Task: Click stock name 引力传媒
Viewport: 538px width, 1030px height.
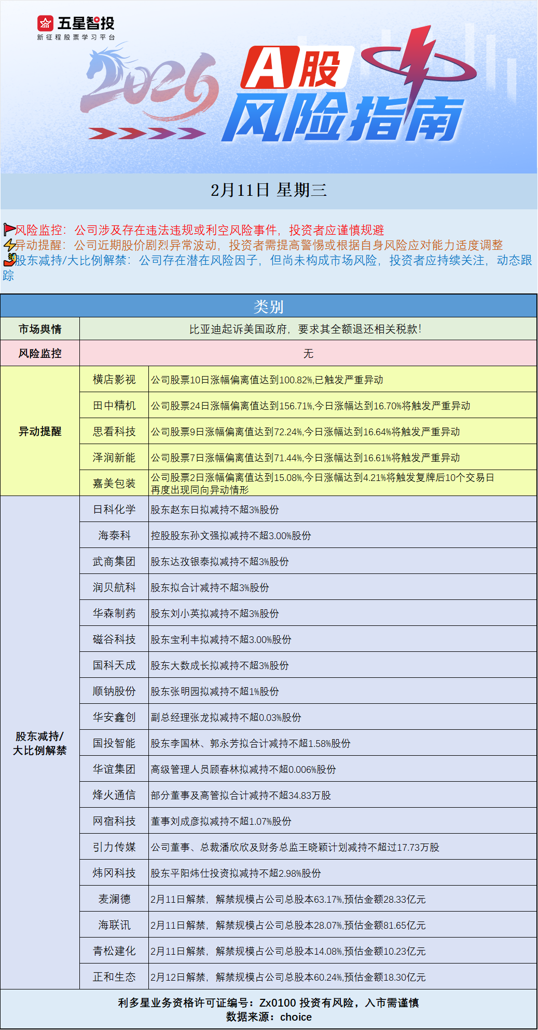Action: click(x=114, y=847)
